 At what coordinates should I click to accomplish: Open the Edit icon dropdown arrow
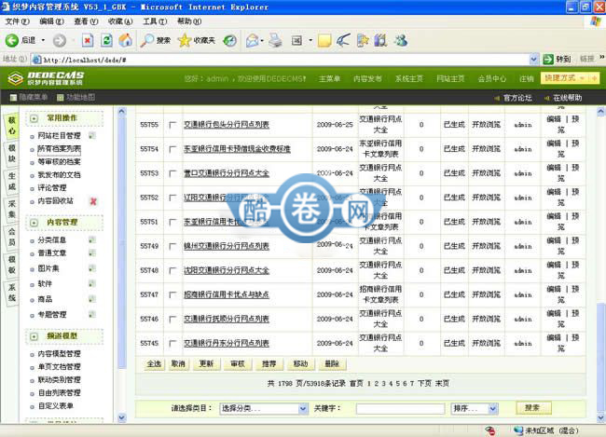310,40
